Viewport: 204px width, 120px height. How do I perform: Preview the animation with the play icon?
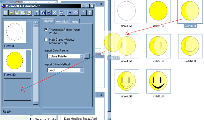[x=84, y=13]
